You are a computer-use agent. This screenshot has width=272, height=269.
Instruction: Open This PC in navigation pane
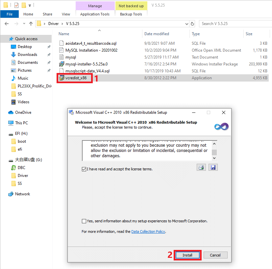18,123
